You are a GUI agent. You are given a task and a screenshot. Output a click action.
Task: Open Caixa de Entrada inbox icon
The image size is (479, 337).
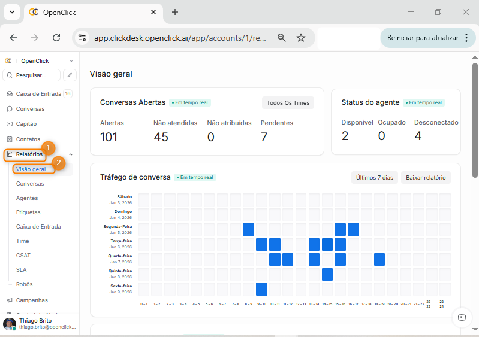(x=10, y=94)
